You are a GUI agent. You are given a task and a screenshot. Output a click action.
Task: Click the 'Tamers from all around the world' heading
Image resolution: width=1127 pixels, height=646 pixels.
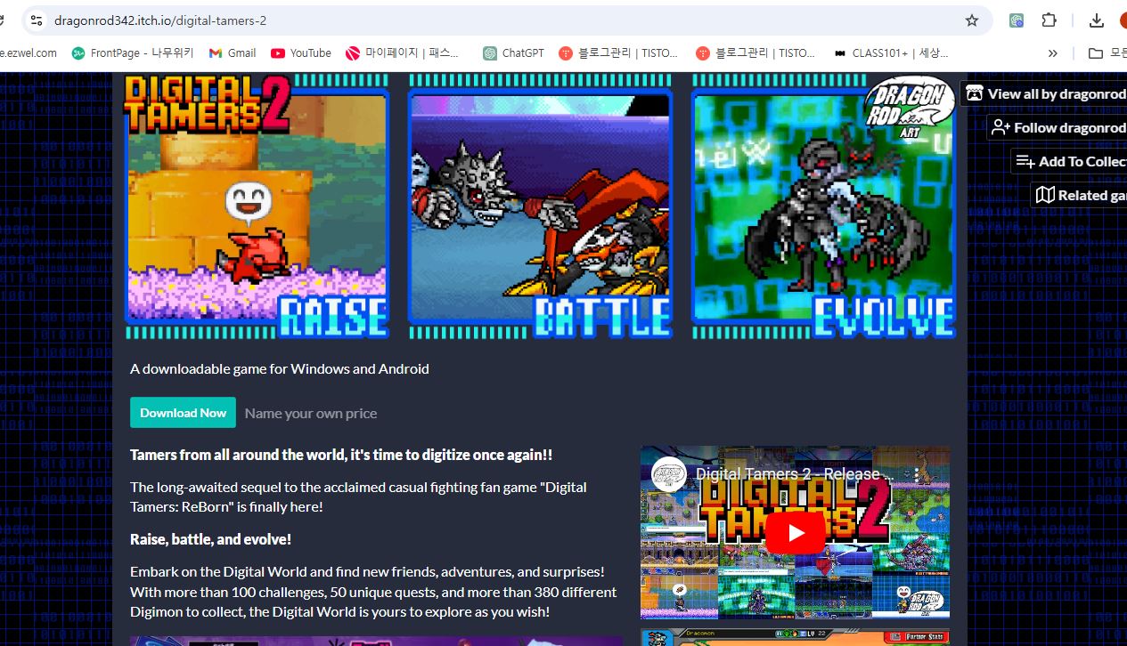(x=341, y=455)
